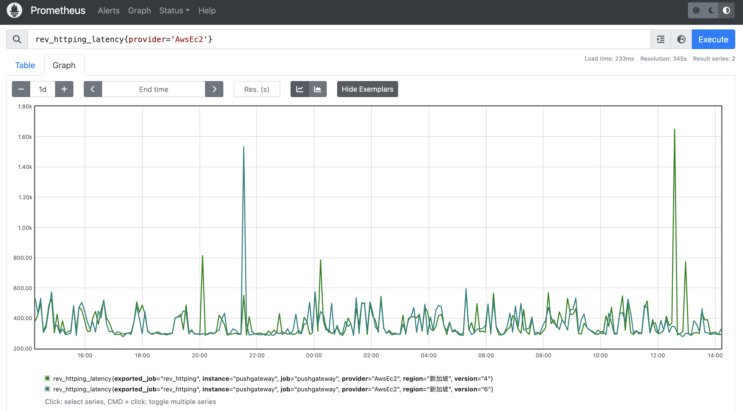Open Alerts in the navbar
The width and height of the screenshot is (743, 411).
tap(108, 10)
